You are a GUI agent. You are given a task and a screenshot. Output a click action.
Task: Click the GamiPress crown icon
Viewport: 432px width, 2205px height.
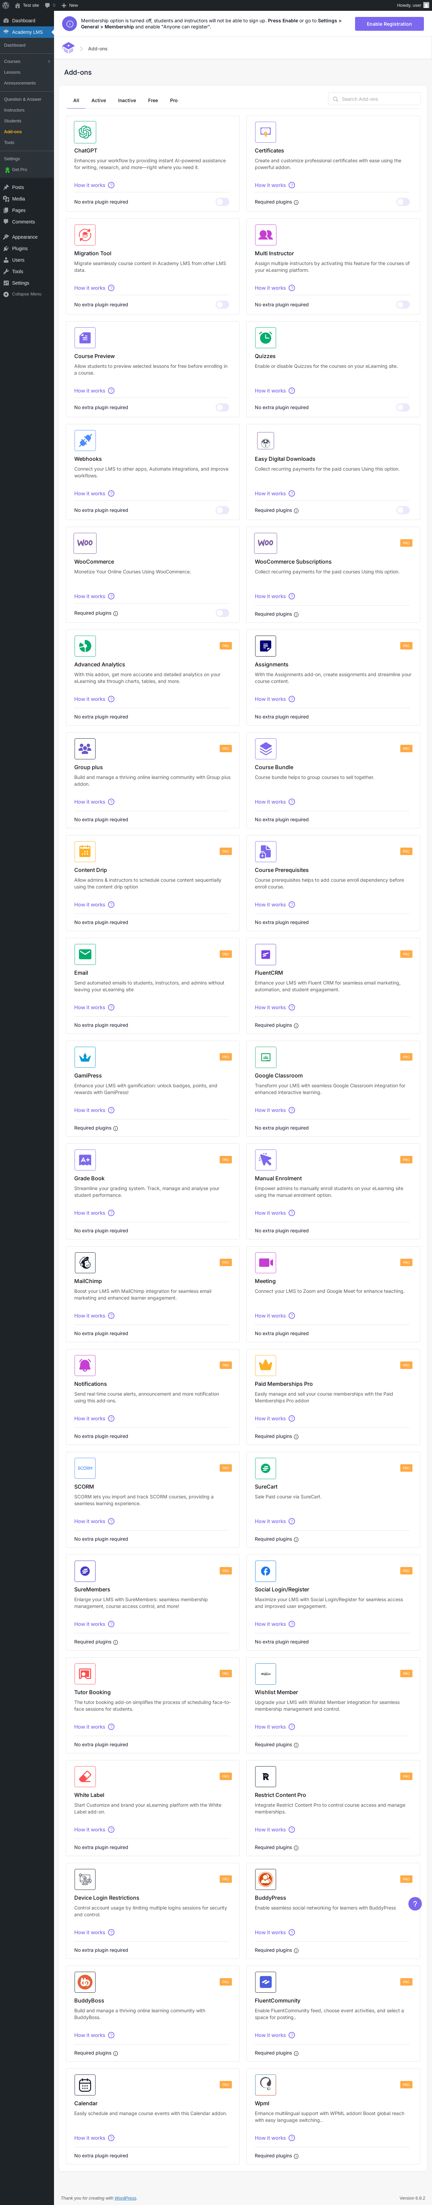[84, 1057]
